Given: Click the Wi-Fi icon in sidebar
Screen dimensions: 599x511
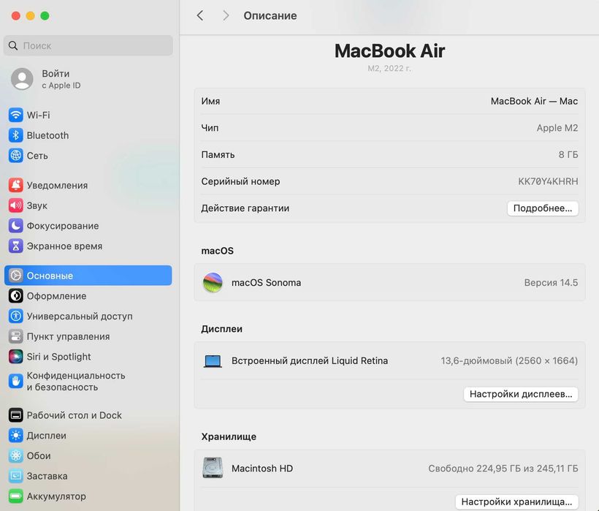Looking at the screenshot, I should pos(15,115).
